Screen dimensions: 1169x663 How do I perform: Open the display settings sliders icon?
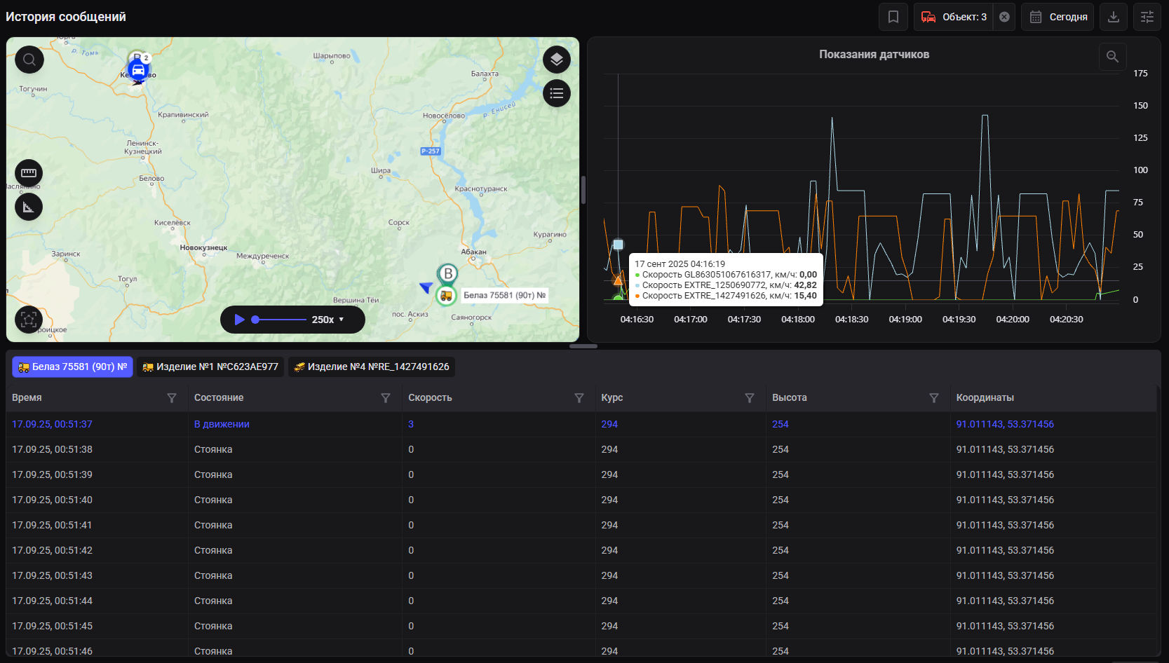[1147, 17]
